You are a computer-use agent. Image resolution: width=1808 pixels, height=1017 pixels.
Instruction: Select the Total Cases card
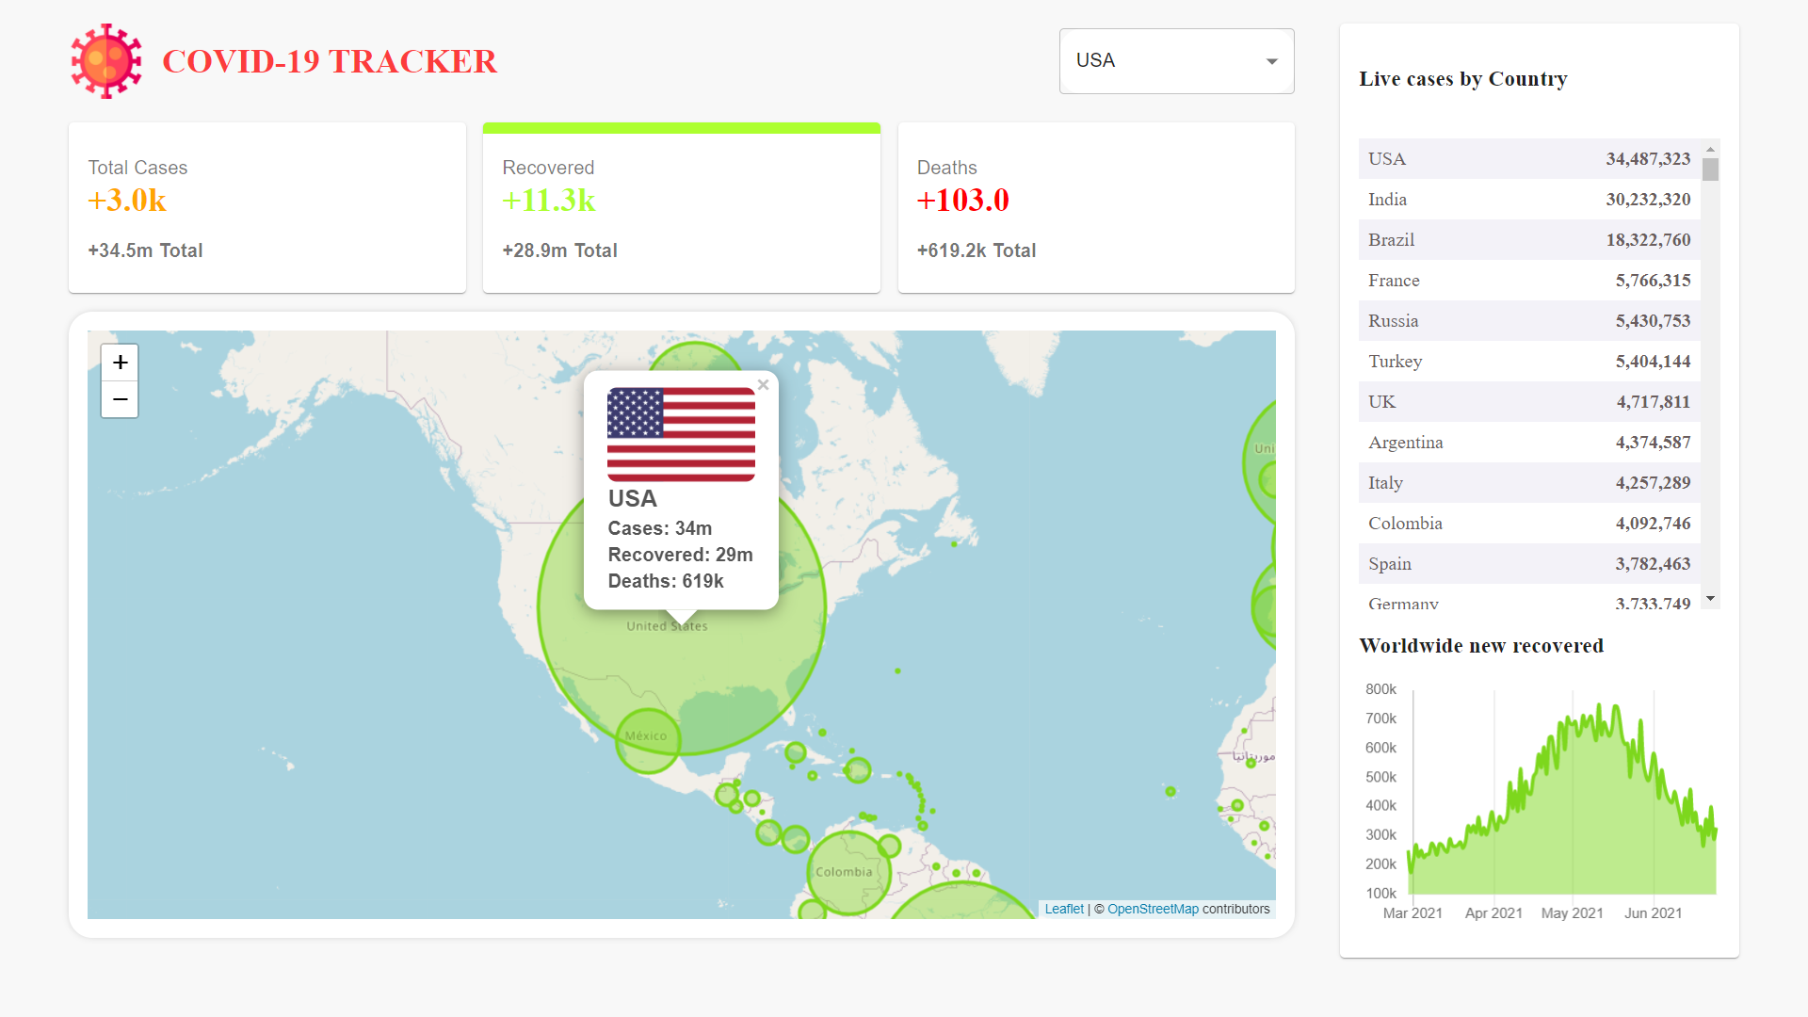(x=267, y=208)
